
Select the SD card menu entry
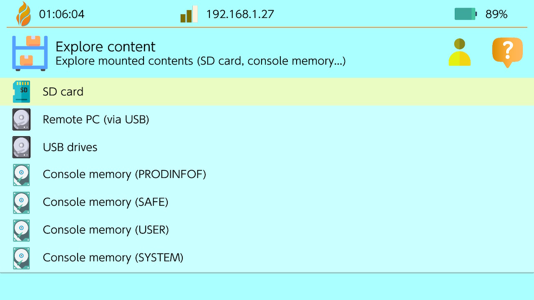(63, 92)
